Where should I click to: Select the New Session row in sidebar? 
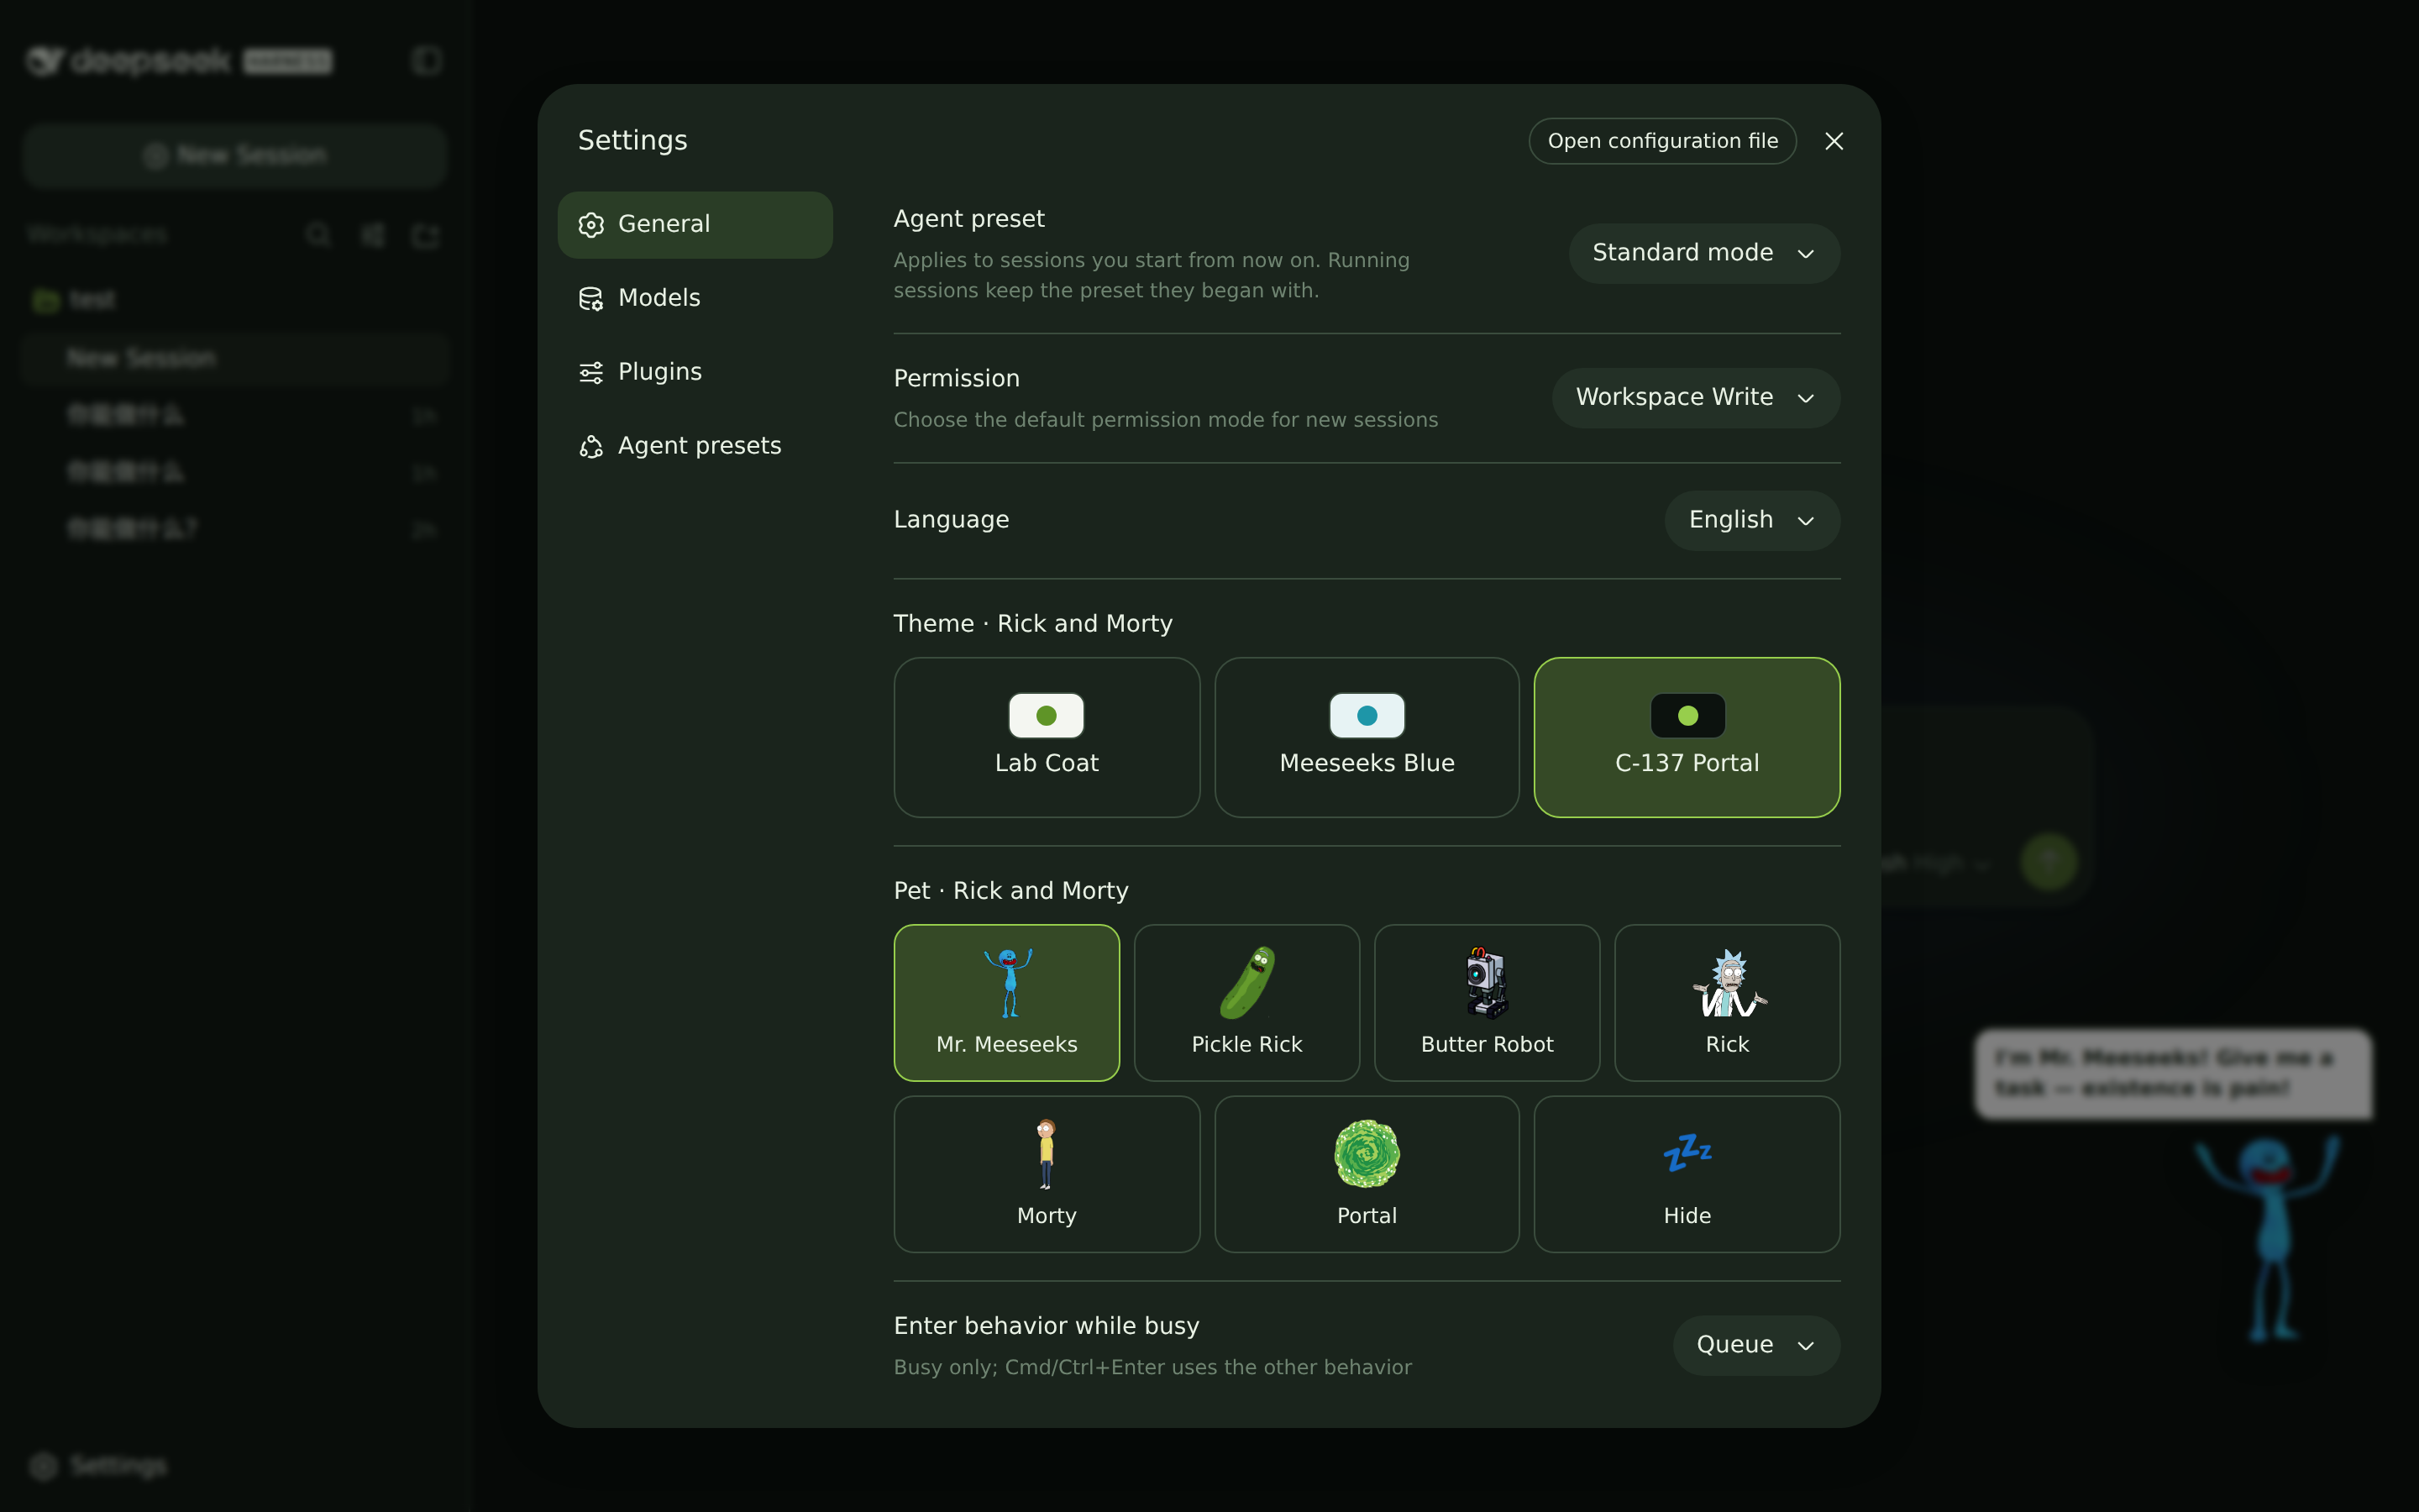235,358
